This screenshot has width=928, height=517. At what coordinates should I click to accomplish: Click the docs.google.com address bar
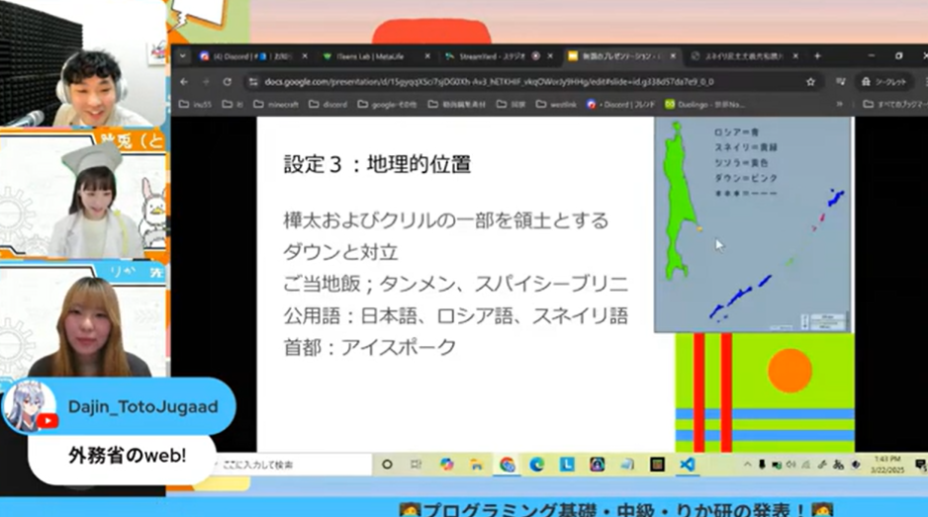pyautogui.click(x=489, y=82)
